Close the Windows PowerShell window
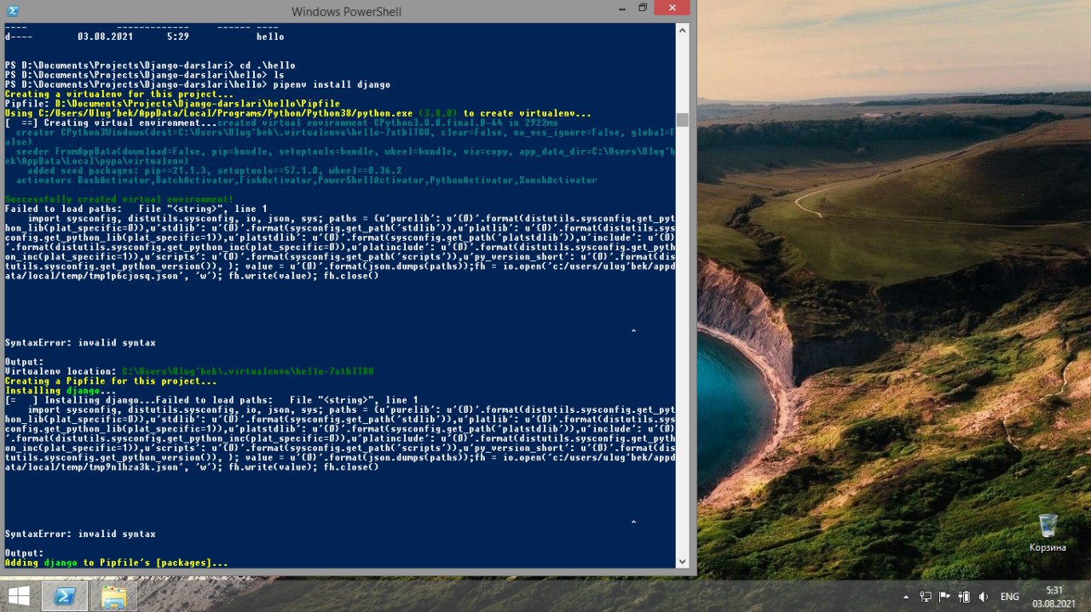1091x612 pixels. 673,9
